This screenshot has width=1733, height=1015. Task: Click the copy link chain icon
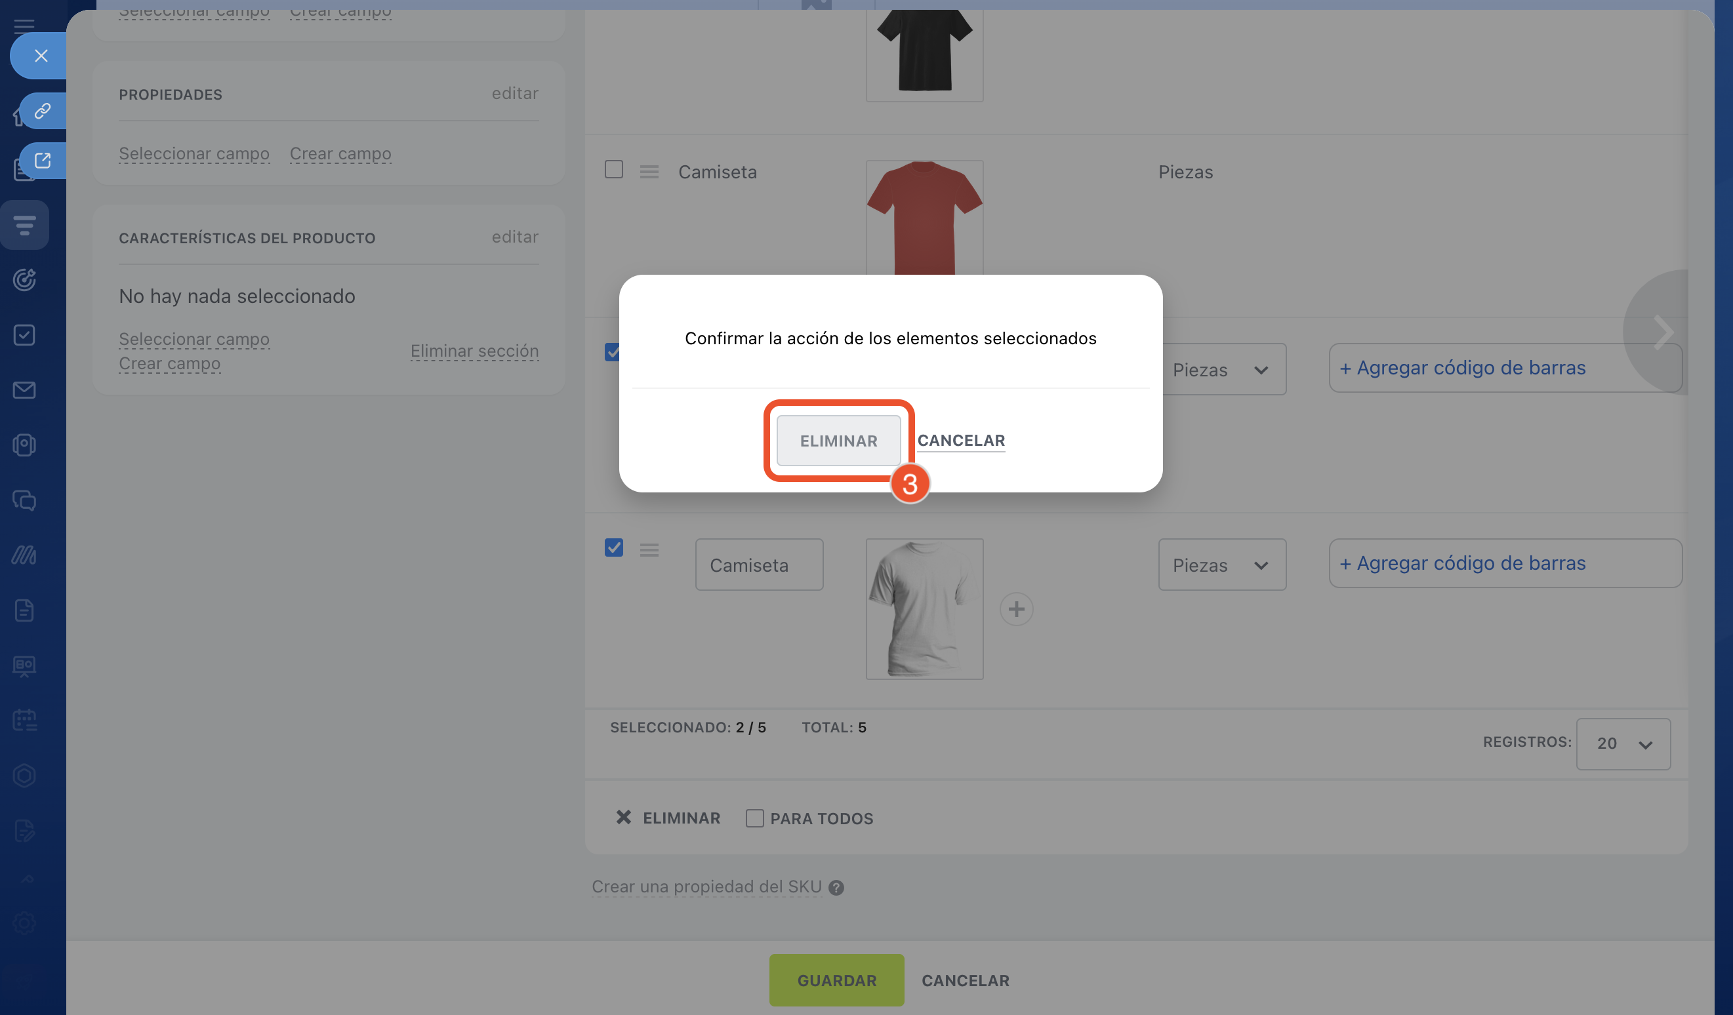(43, 111)
